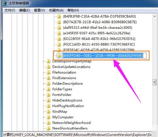
Task: Open the 文件(F) menu
Action: 10,10
